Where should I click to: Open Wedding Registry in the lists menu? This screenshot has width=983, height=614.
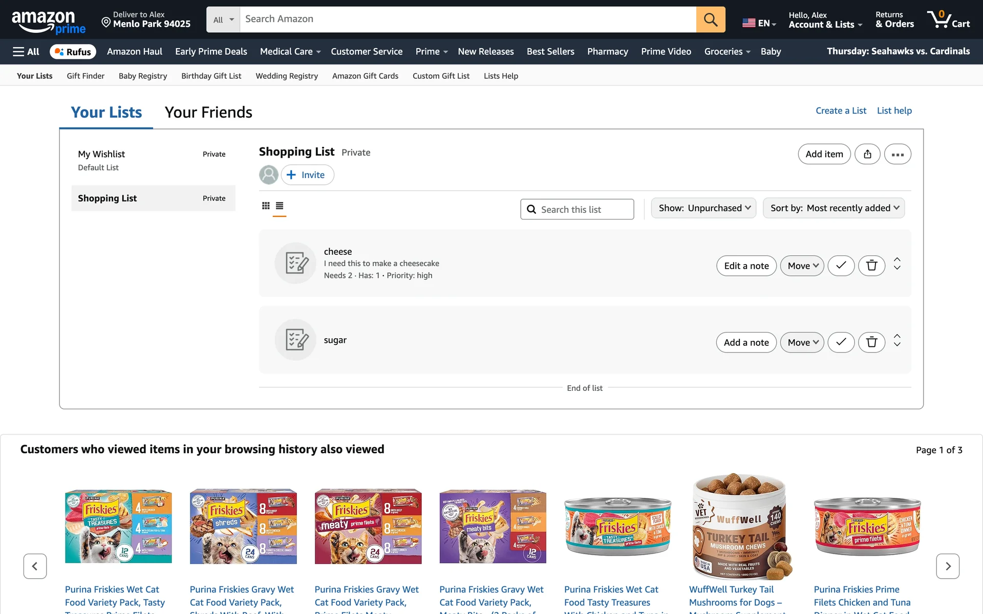point(287,76)
